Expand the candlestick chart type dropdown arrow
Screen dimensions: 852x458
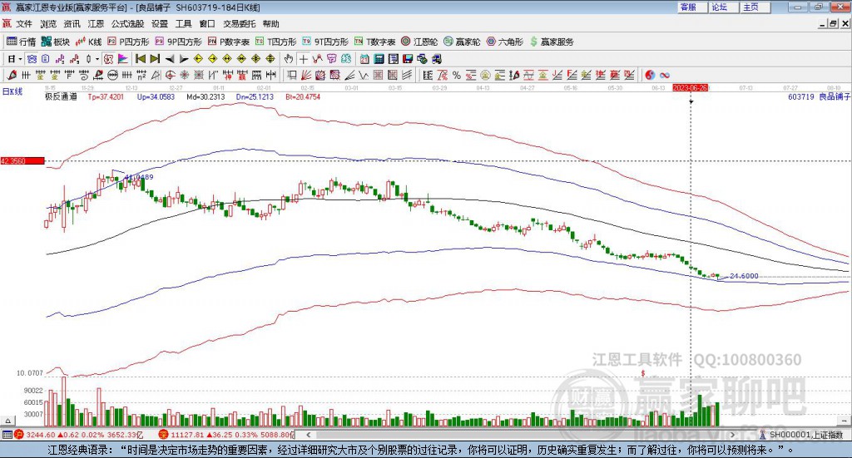[x=97, y=59]
